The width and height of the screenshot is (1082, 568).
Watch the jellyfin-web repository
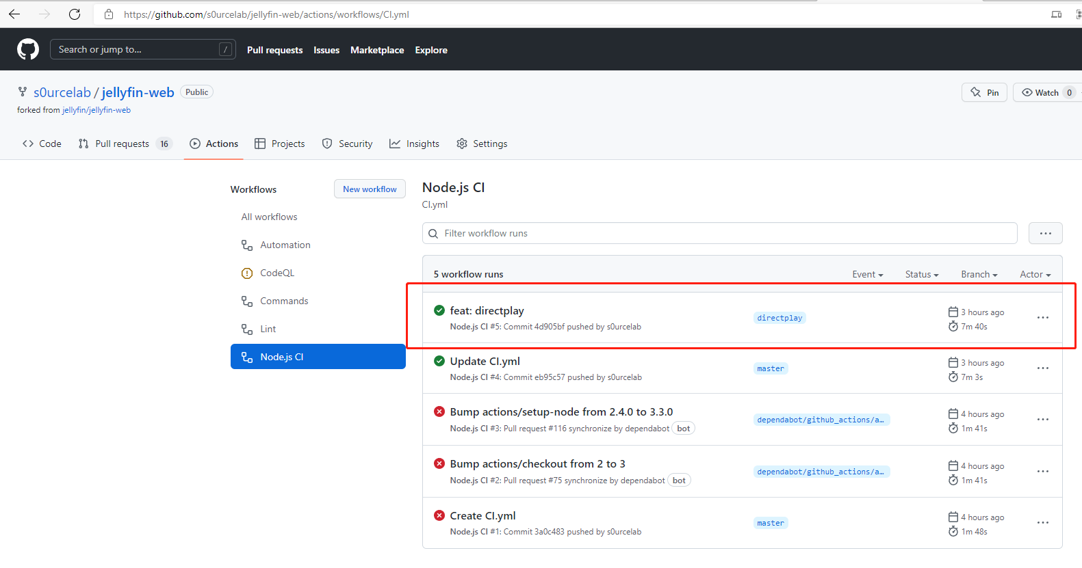tap(1040, 92)
